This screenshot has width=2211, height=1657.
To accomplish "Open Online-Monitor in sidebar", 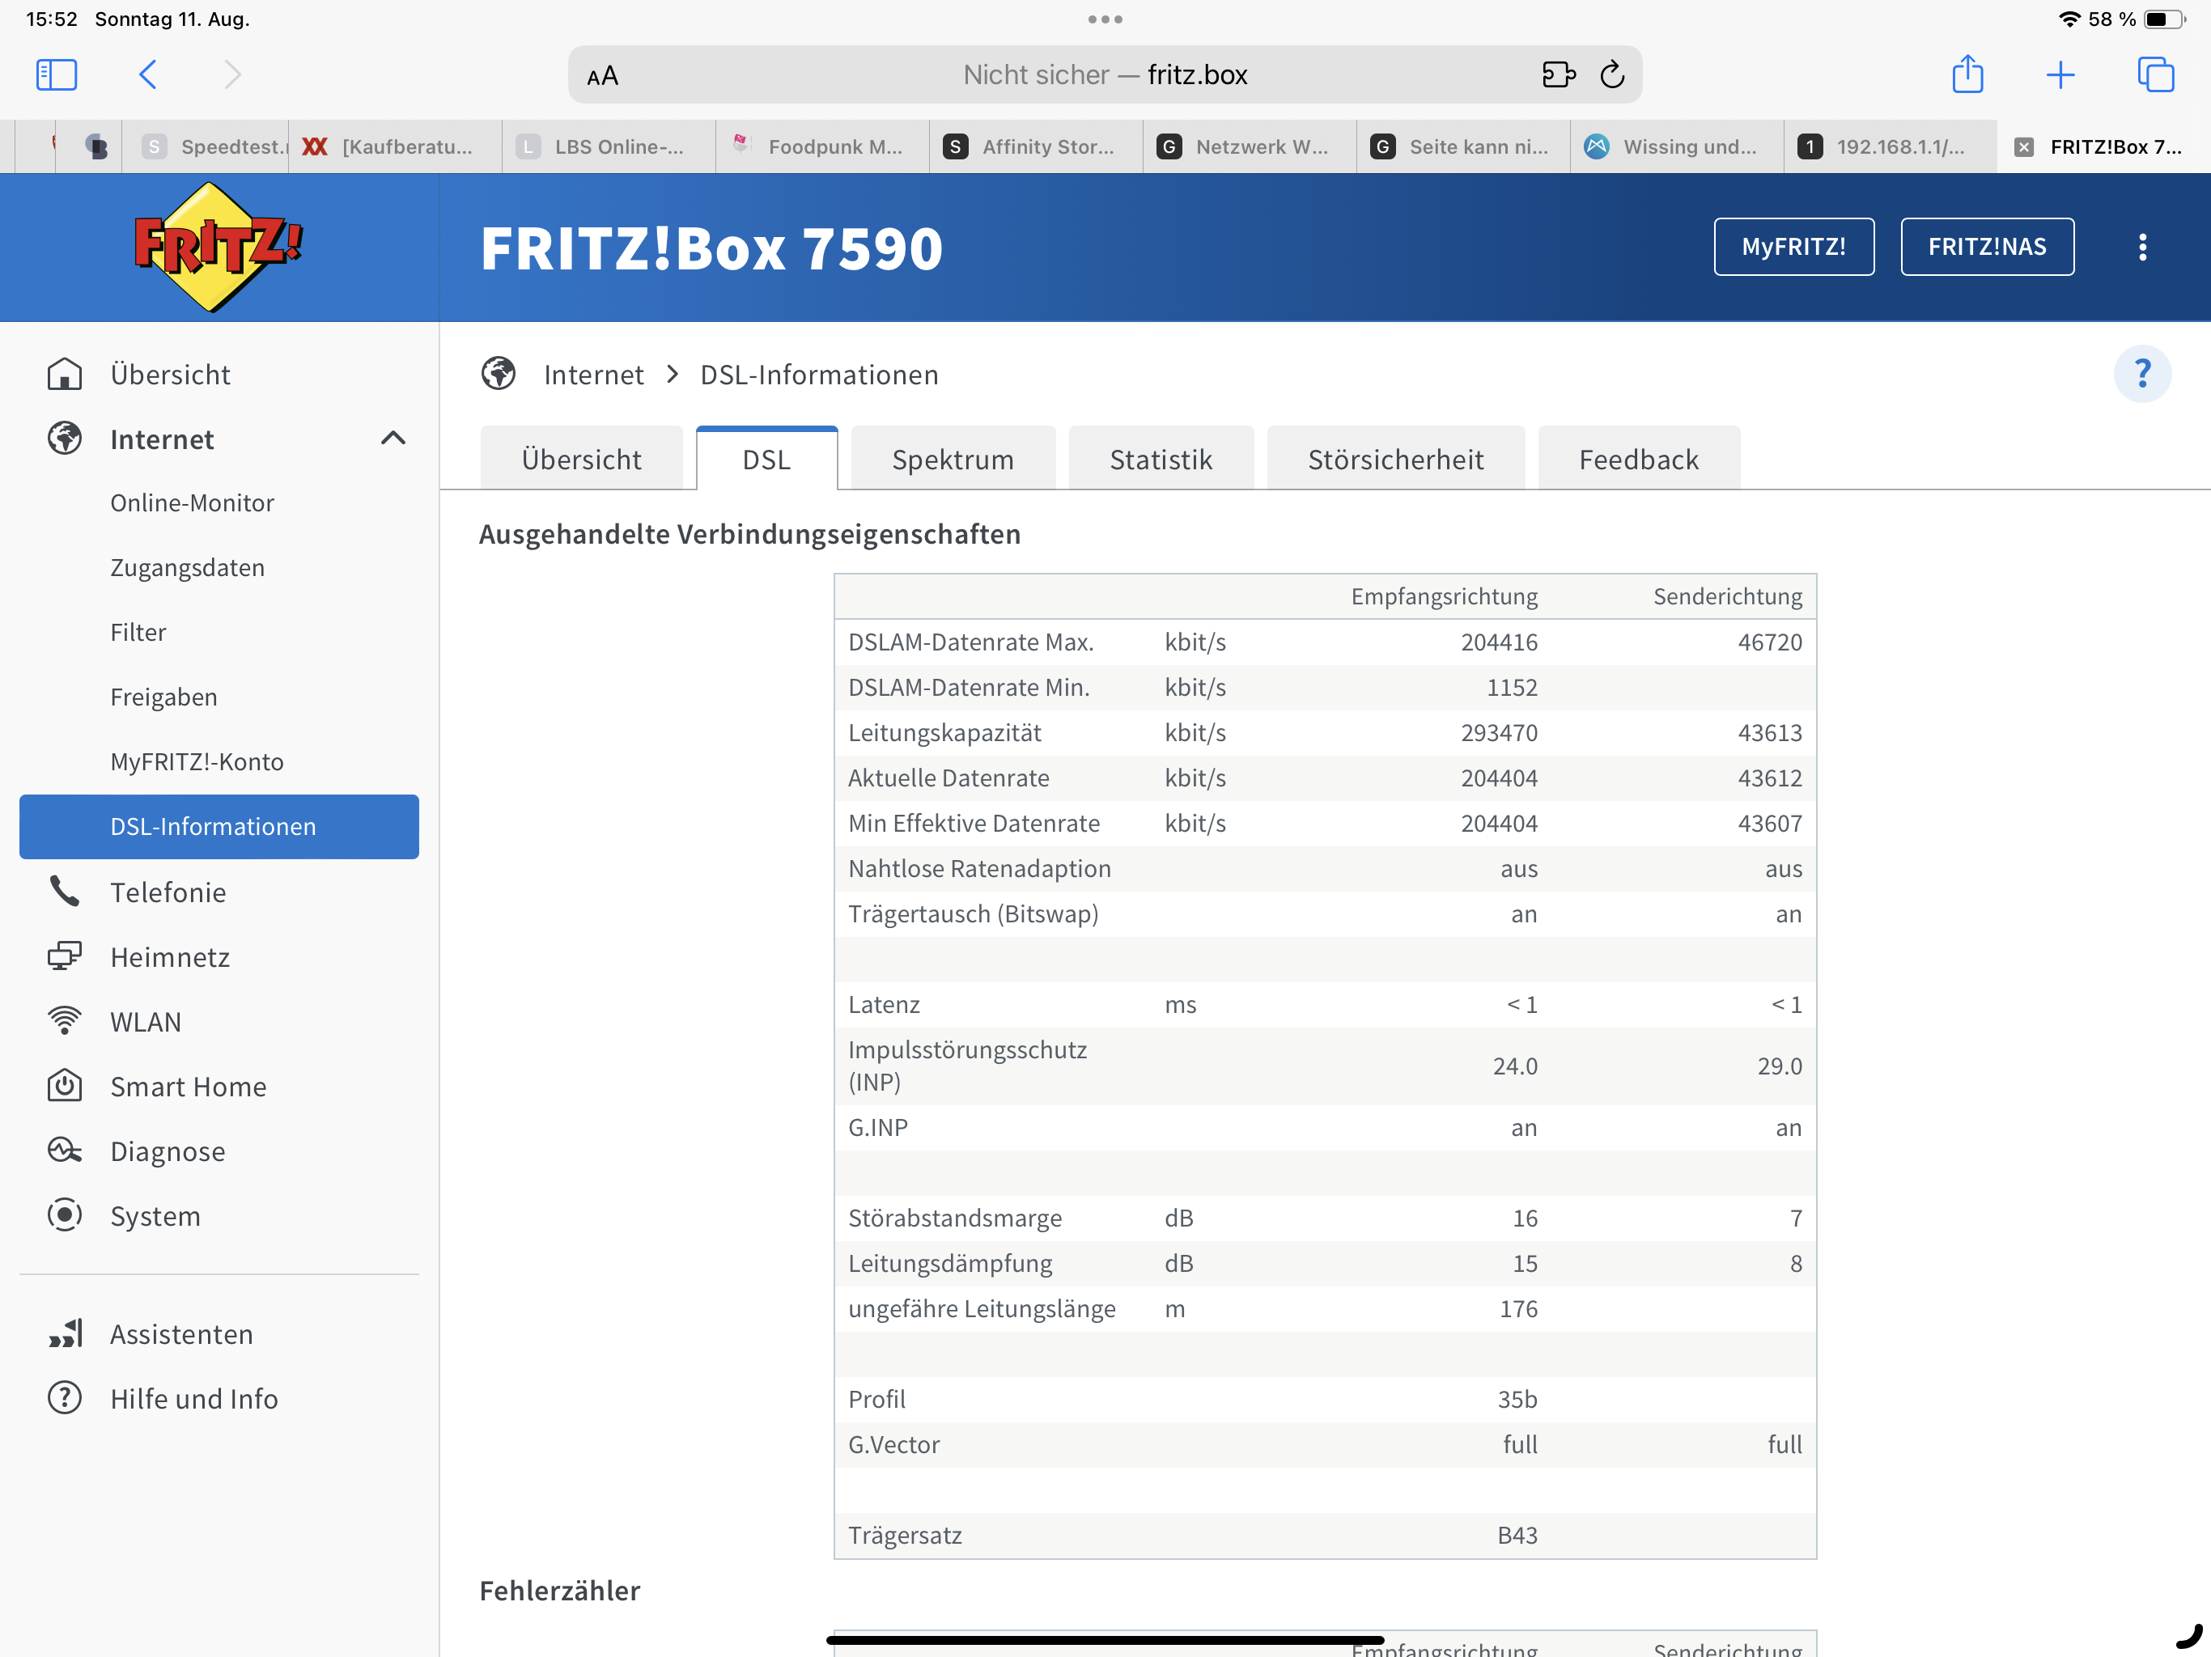I will [192, 502].
